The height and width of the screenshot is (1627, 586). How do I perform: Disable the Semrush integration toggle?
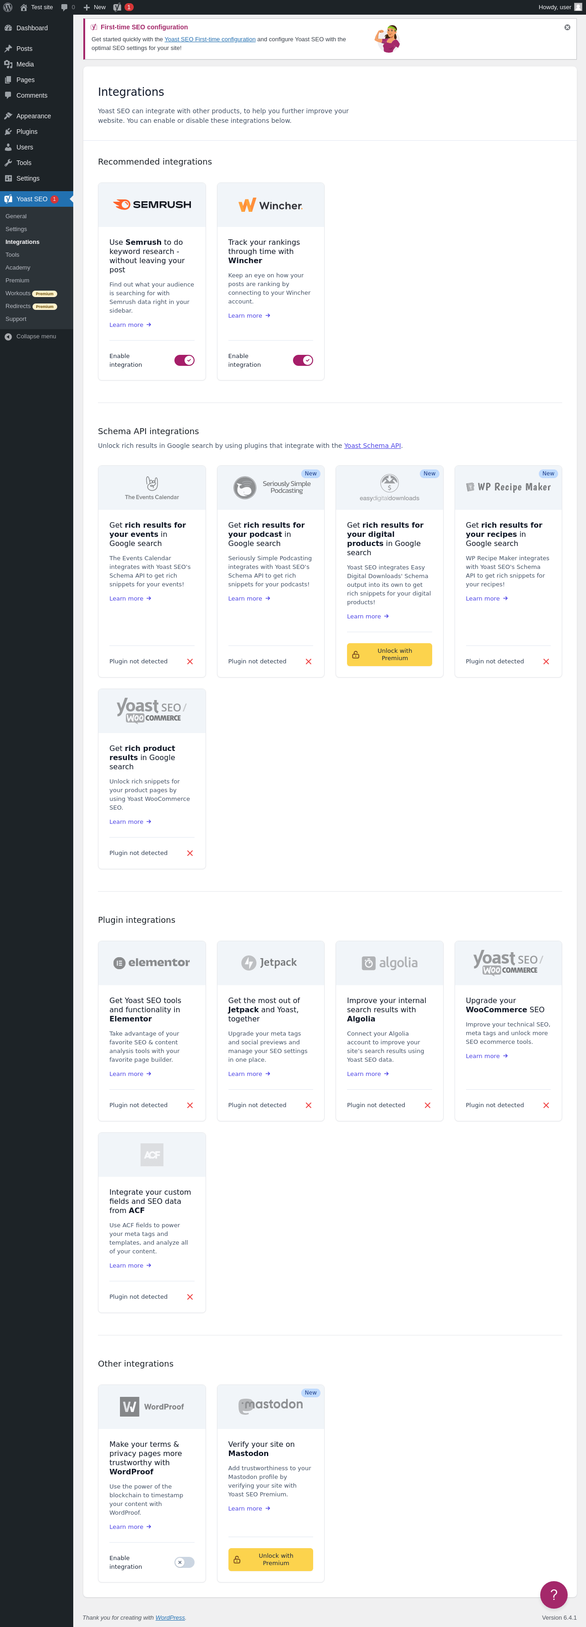pyautogui.click(x=184, y=360)
